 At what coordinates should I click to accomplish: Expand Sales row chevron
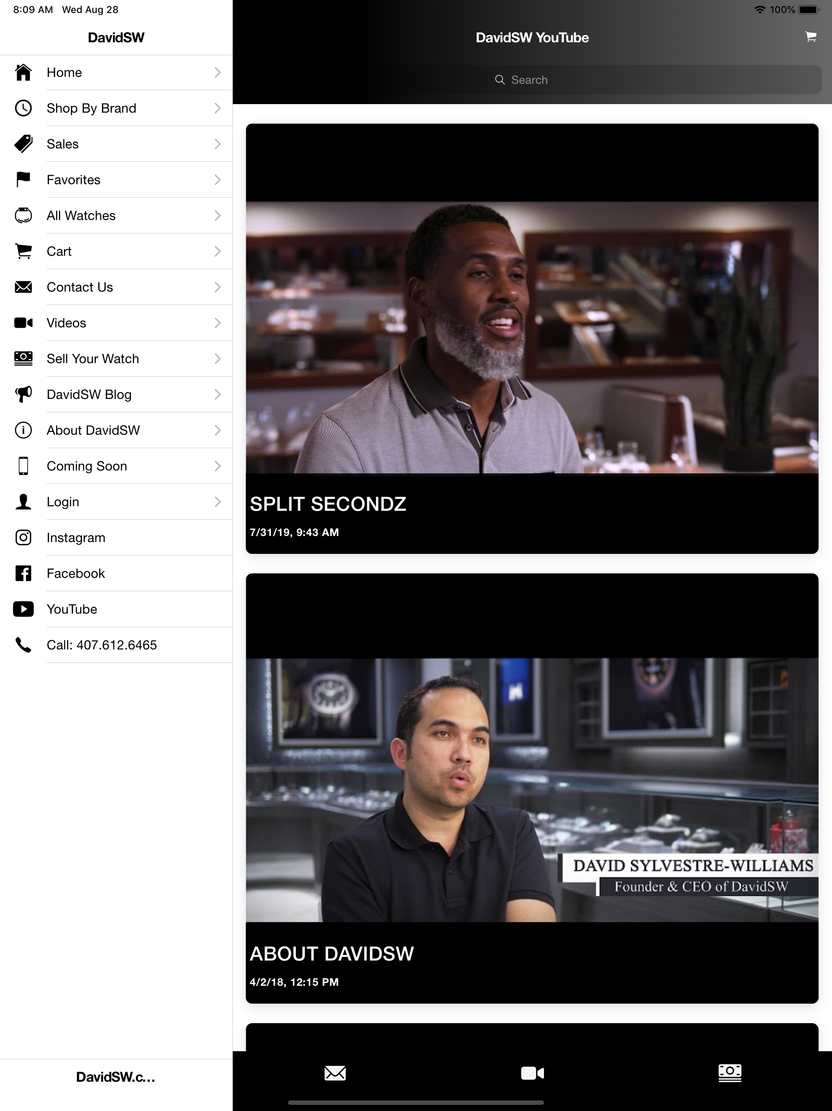pyautogui.click(x=217, y=144)
